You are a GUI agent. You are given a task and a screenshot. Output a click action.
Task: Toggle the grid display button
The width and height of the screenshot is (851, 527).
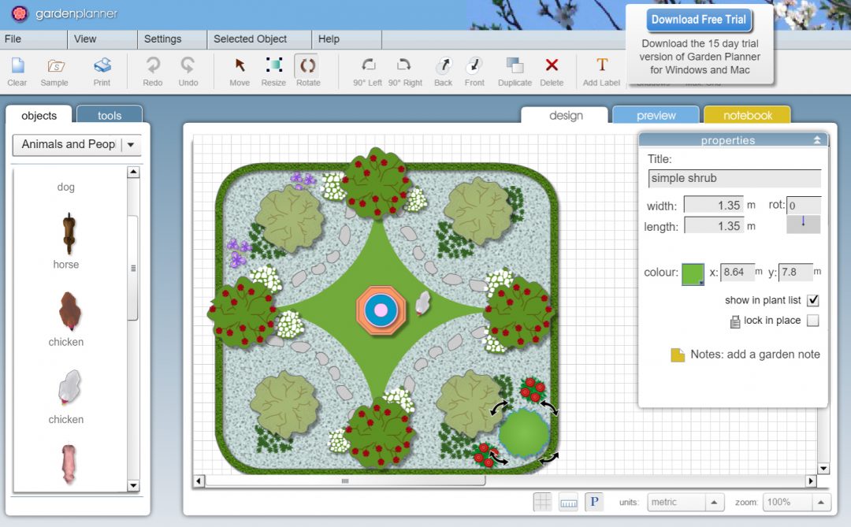click(543, 502)
